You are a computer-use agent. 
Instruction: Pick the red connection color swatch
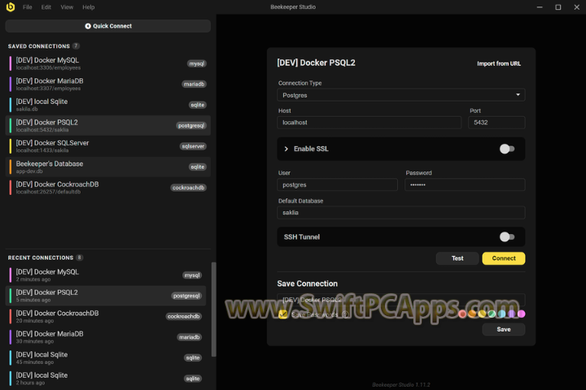click(x=462, y=314)
